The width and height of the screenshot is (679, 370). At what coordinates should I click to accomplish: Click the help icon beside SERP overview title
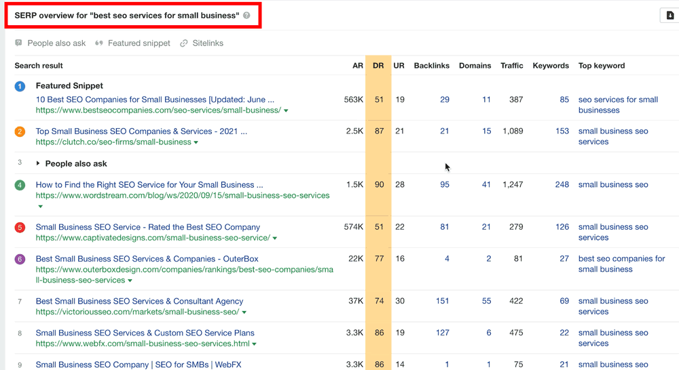[246, 16]
